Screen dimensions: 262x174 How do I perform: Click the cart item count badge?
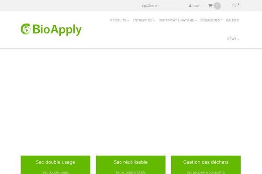(217, 6)
